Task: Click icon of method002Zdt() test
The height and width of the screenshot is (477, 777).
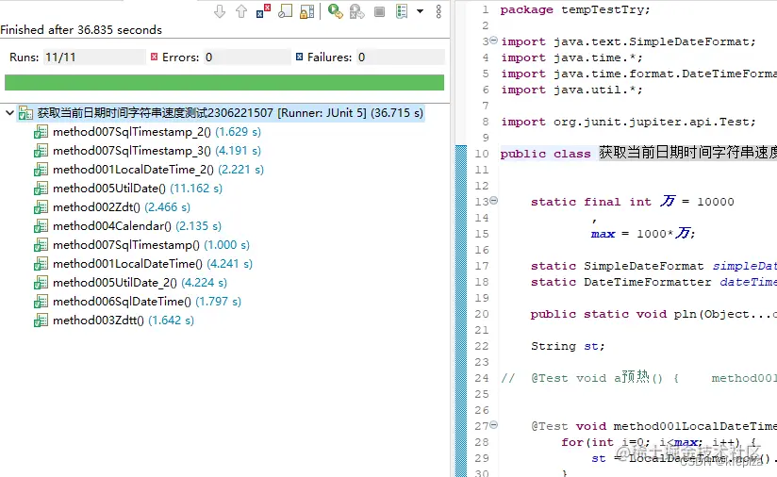Action: point(41,207)
